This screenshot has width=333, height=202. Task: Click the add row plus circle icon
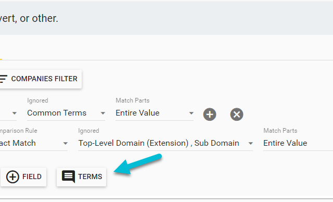[210, 115]
